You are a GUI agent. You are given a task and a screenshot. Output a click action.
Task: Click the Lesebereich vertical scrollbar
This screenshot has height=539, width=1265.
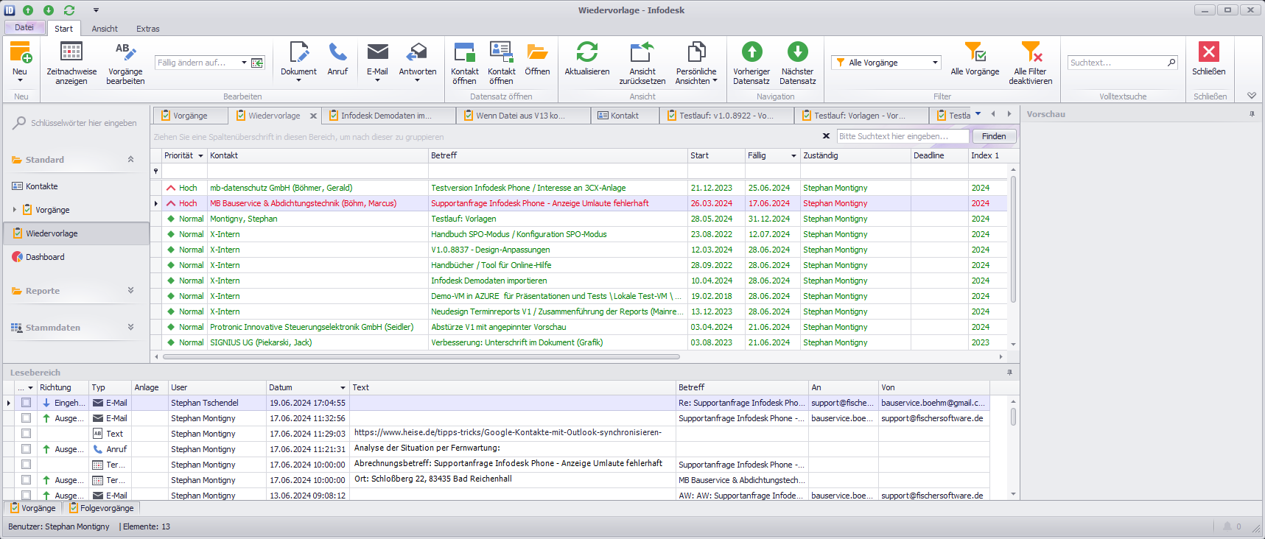tap(1014, 417)
